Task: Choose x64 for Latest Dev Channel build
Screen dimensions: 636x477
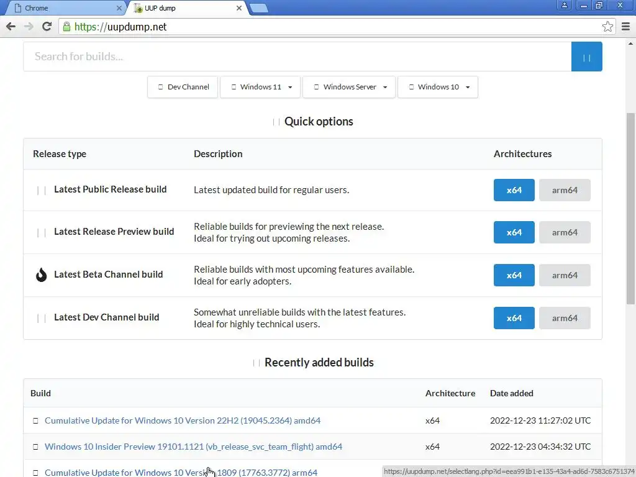Action: point(514,318)
